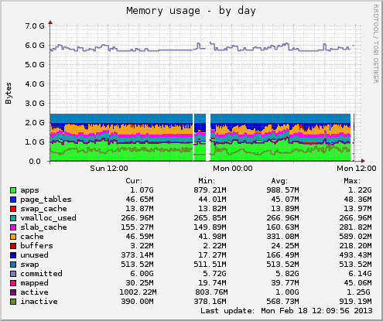Viewport: 383px width, 321px height.
Task: Click the lavender committed legend swatch
Action: tap(13, 274)
